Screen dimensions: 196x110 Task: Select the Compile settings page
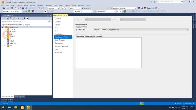(x=58, y=22)
